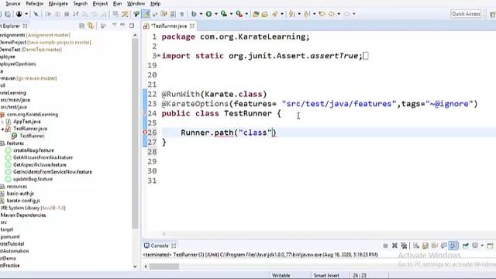Select the basic-auth.js file
Screen dimensions: 496x279
(20, 194)
